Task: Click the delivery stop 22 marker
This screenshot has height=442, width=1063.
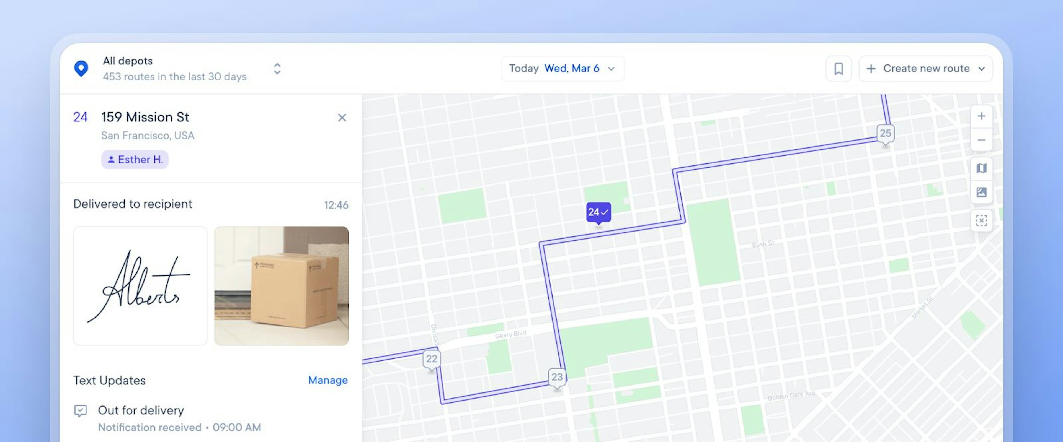Action: (x=432, y=357)
